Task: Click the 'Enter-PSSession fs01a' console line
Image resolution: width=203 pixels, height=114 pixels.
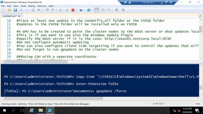Action: [97, 84]
